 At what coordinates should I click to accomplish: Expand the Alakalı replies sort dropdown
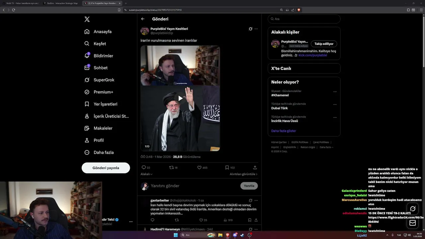[x=146, y=174]
